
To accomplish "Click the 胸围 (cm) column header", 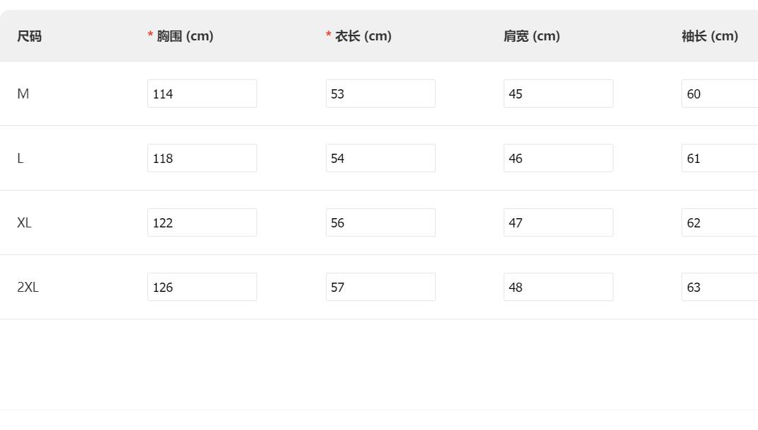I will click(184, 36).
